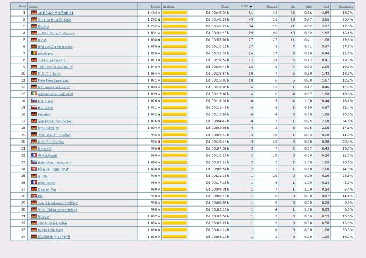Click the flag icon beside Sorrow Kira

coord(34,19)
